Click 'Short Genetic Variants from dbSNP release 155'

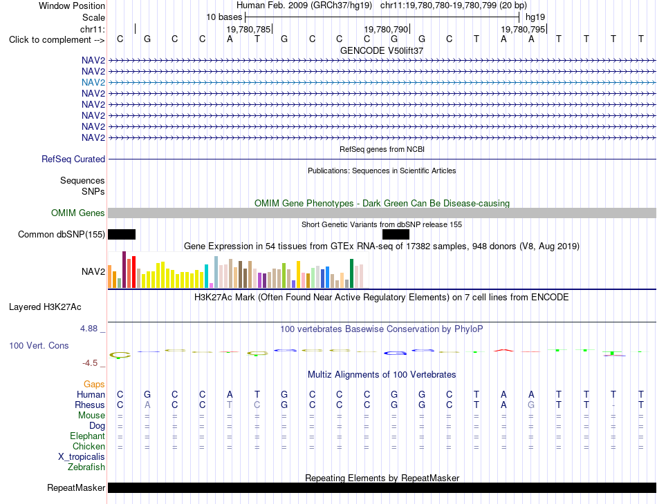pyautogui.click(x=382, y=224)
